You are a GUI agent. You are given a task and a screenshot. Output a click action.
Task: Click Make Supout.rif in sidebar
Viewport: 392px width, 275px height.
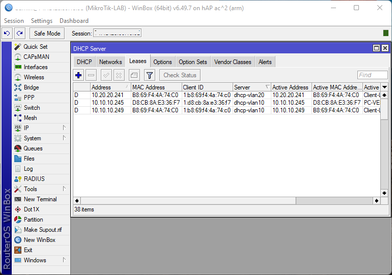tap(41, 230)
